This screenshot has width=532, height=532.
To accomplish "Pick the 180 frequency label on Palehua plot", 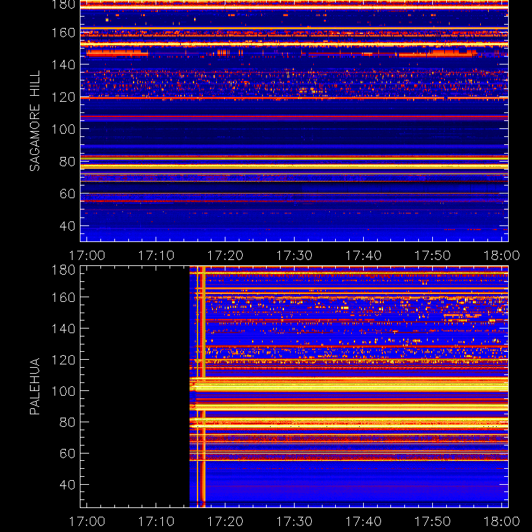I will click(63, 270).
